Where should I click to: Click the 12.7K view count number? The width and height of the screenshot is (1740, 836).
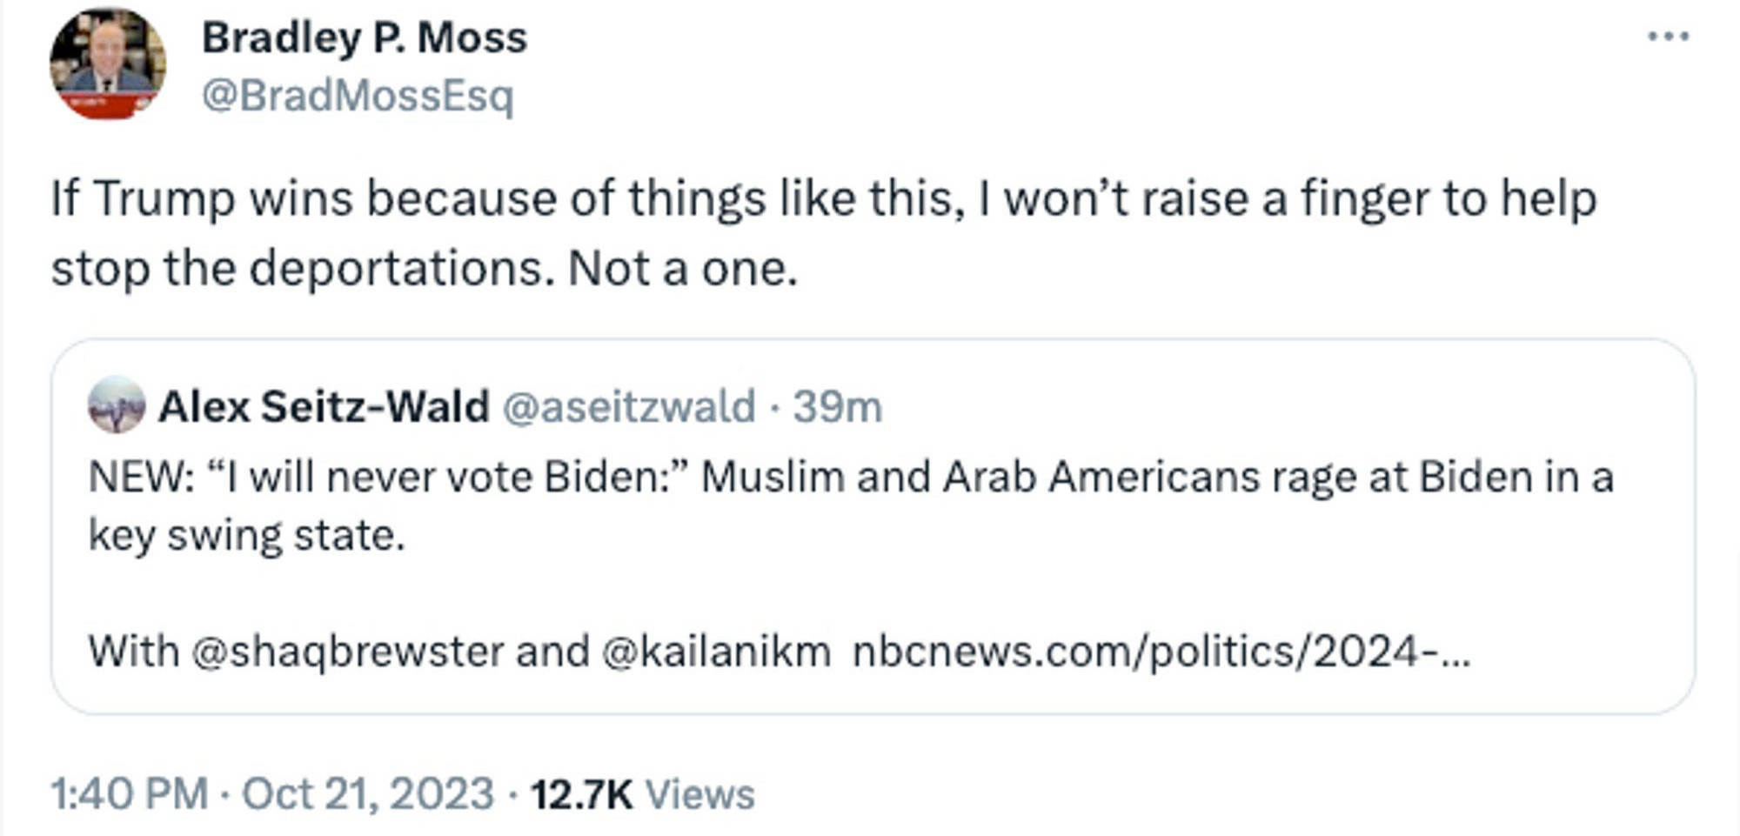coord(581,794)
